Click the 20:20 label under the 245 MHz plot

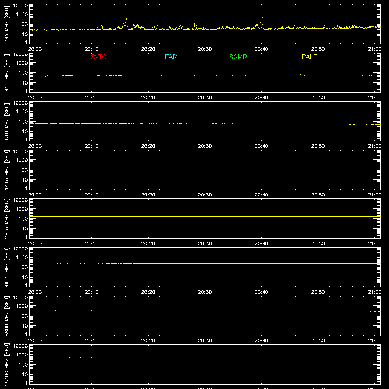pos(148,49)
